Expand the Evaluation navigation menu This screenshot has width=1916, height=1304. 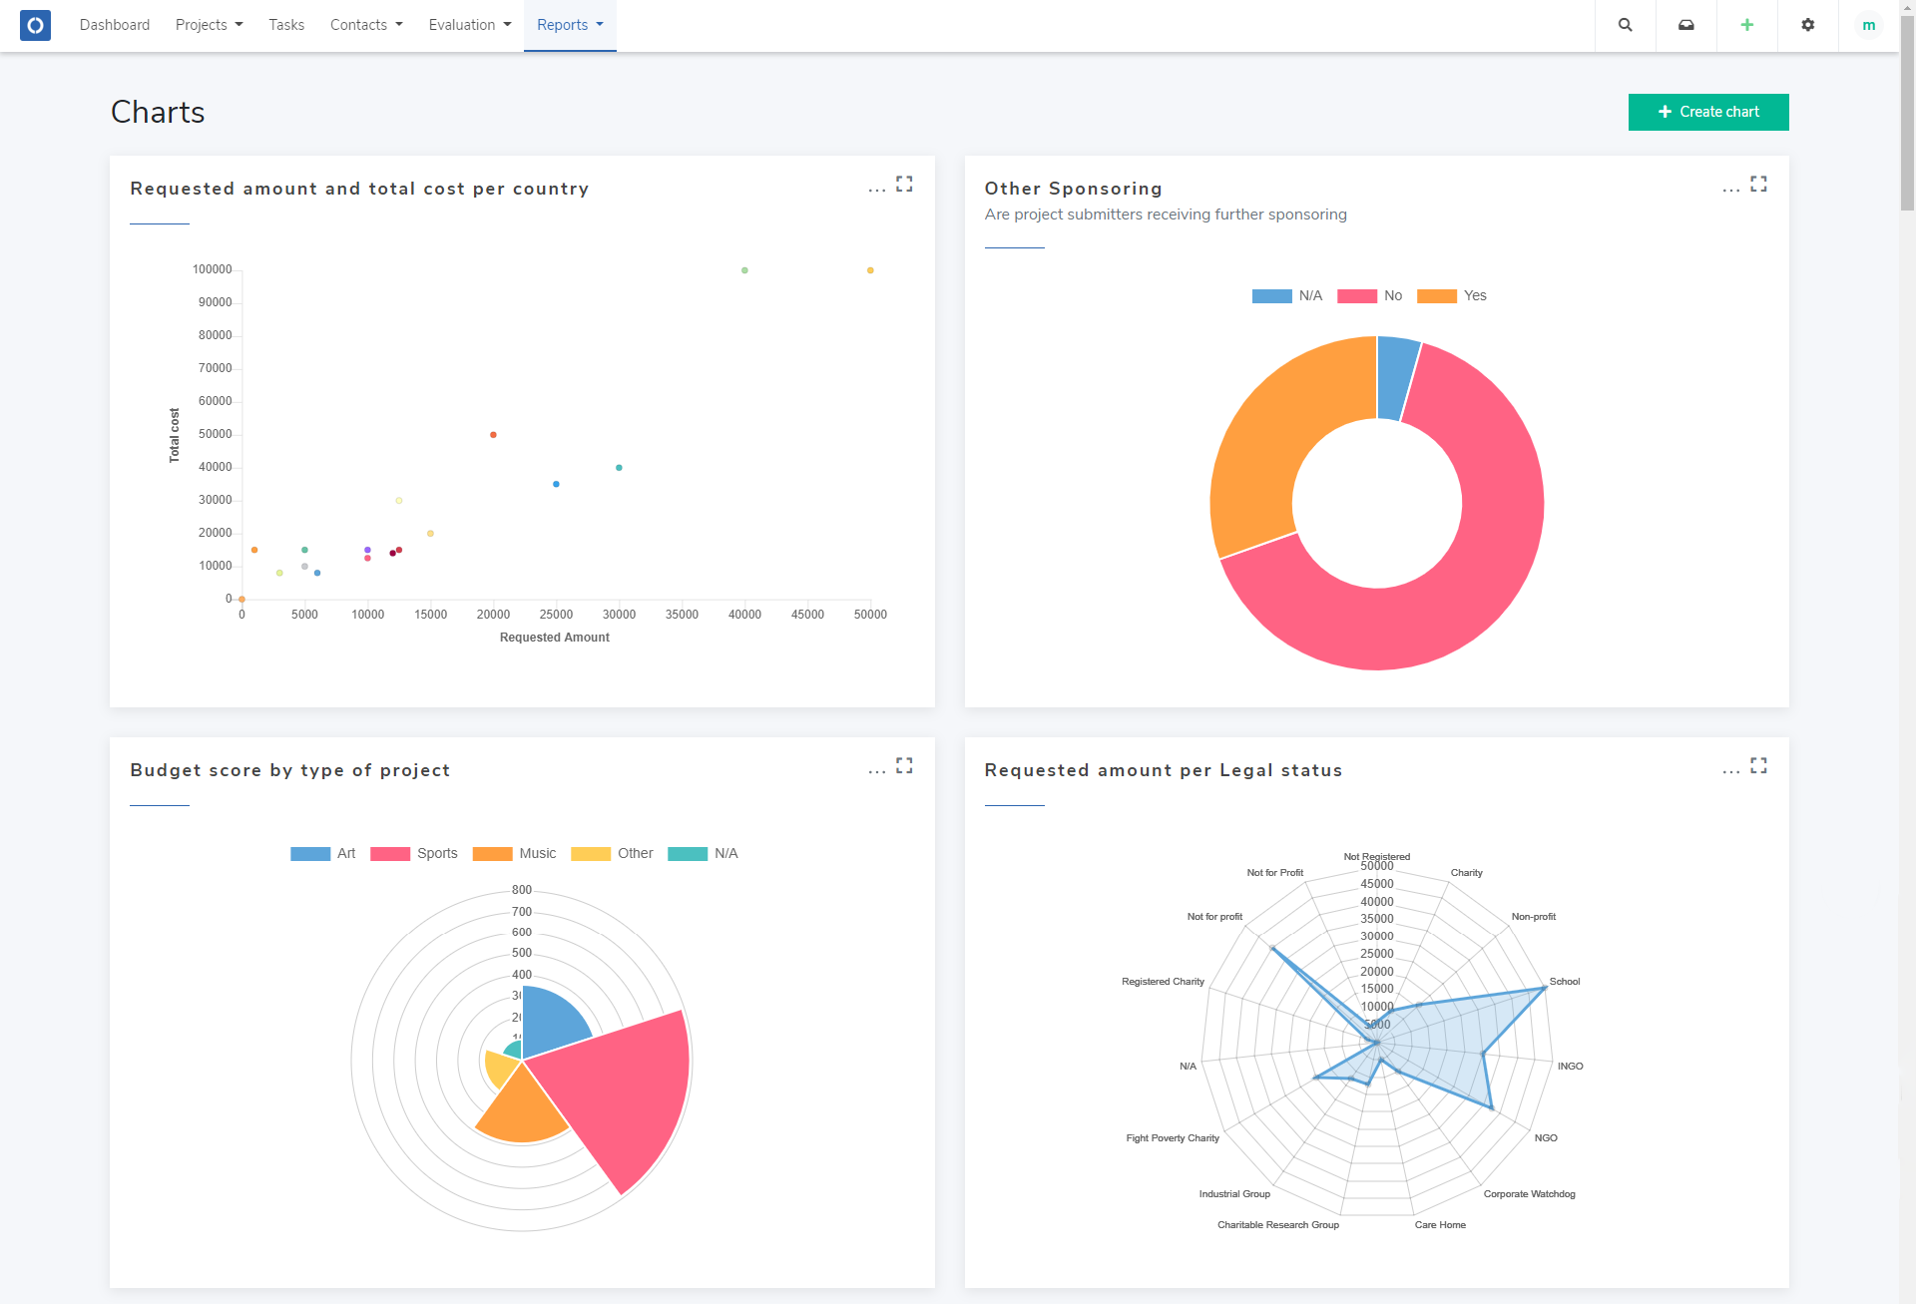tap(469, 25)
